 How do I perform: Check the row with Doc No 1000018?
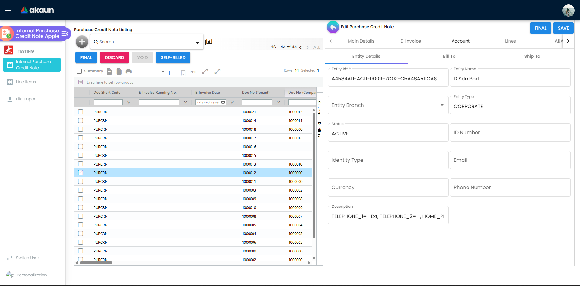(80, 129)
